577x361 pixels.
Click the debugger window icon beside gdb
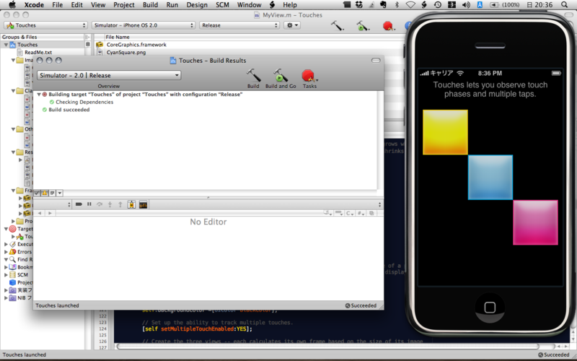click(131, 205)
